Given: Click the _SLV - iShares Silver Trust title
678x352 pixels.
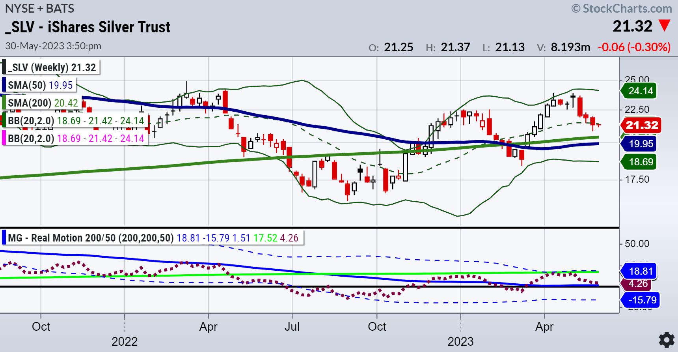Looking at the screenshot, I should [88, 27].
